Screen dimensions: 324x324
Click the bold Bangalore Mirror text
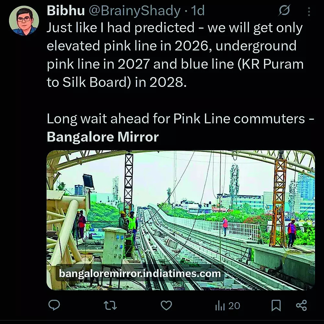click(103, 137)
